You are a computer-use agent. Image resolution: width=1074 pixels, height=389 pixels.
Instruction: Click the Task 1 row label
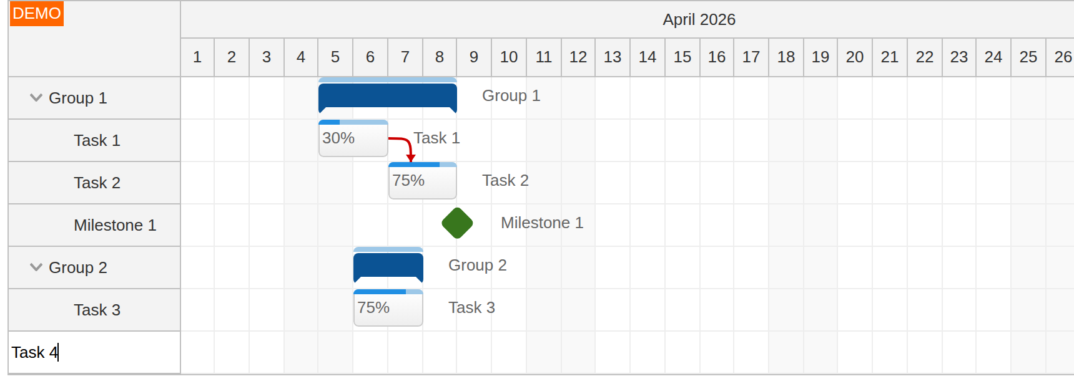pyautogui.click(x=97, y=140)
